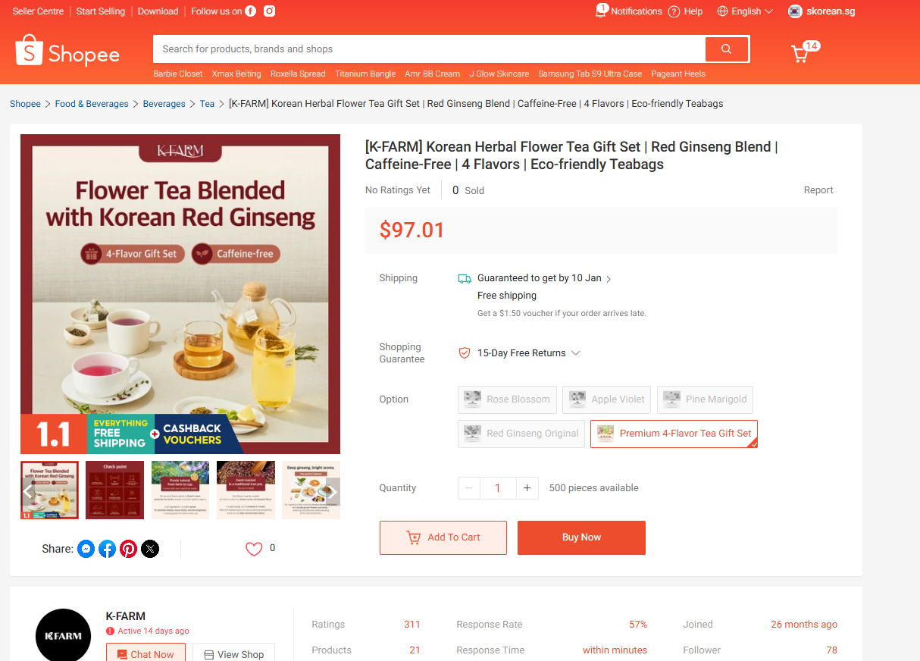Click the Add To Cart button
Screen dimensions: 920x661
443,537
